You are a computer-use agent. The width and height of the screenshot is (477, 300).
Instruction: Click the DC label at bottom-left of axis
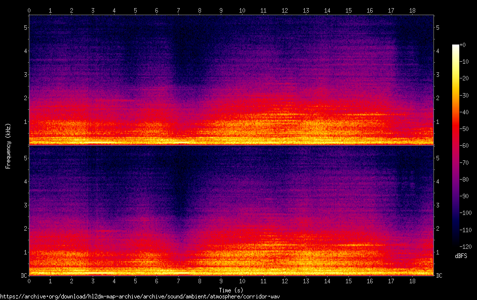[x=23, y=276]
